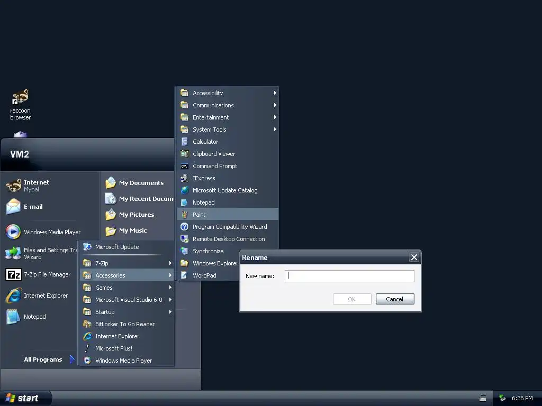Expand the Accessories program group arrow

(170, 275)
